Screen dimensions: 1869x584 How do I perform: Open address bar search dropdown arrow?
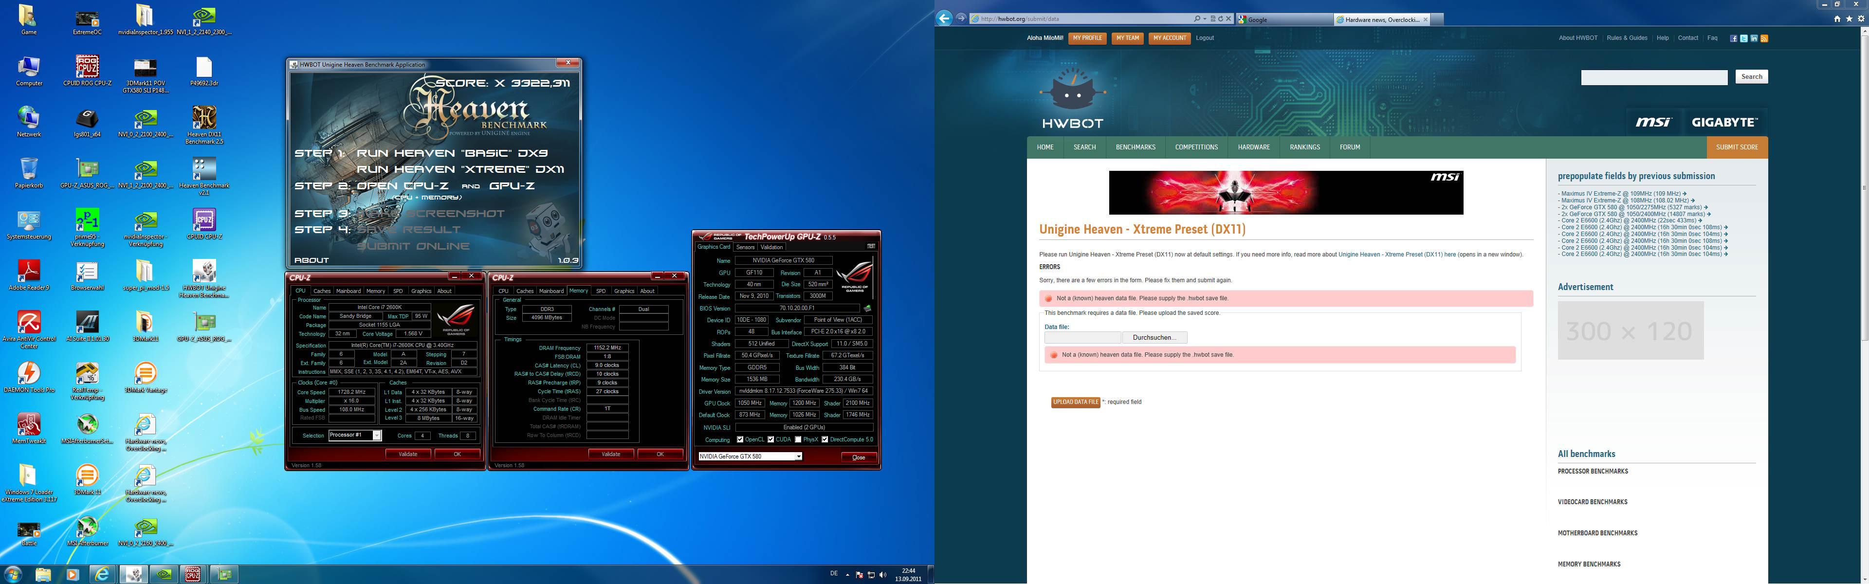pos(1205,19)
